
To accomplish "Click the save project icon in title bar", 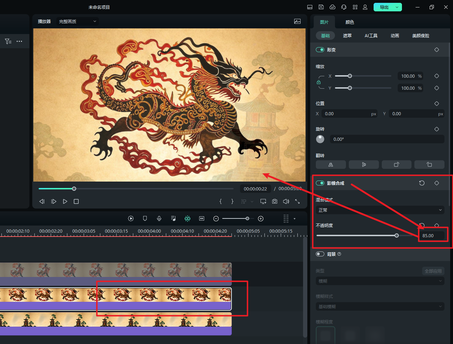I will coord(321,7).
